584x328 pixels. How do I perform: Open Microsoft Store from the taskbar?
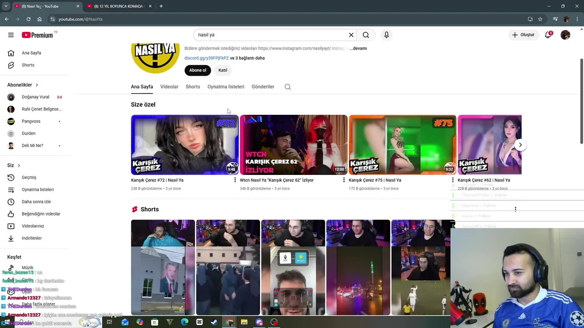(x=155, y=322)
